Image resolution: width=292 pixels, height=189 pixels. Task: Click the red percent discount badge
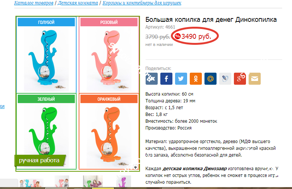coord(177,36)
